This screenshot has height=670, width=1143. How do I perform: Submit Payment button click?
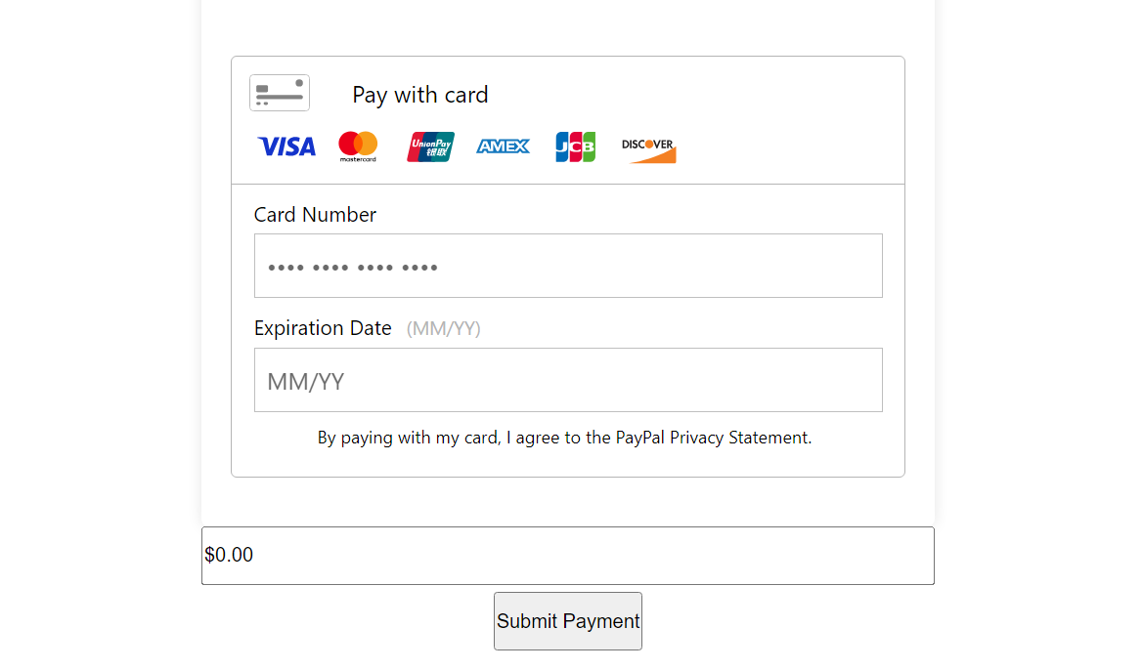tap(568, 621)
